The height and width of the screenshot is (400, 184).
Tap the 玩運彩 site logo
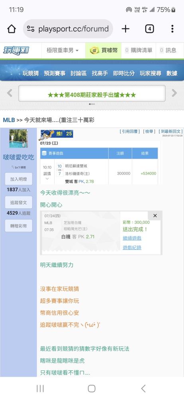16,50
